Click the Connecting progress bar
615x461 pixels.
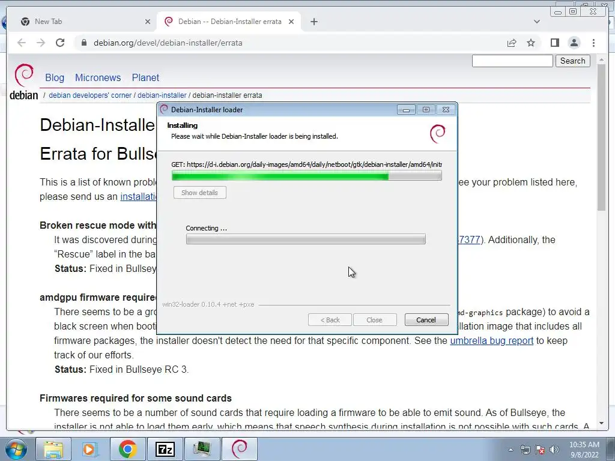coord(306,239)
